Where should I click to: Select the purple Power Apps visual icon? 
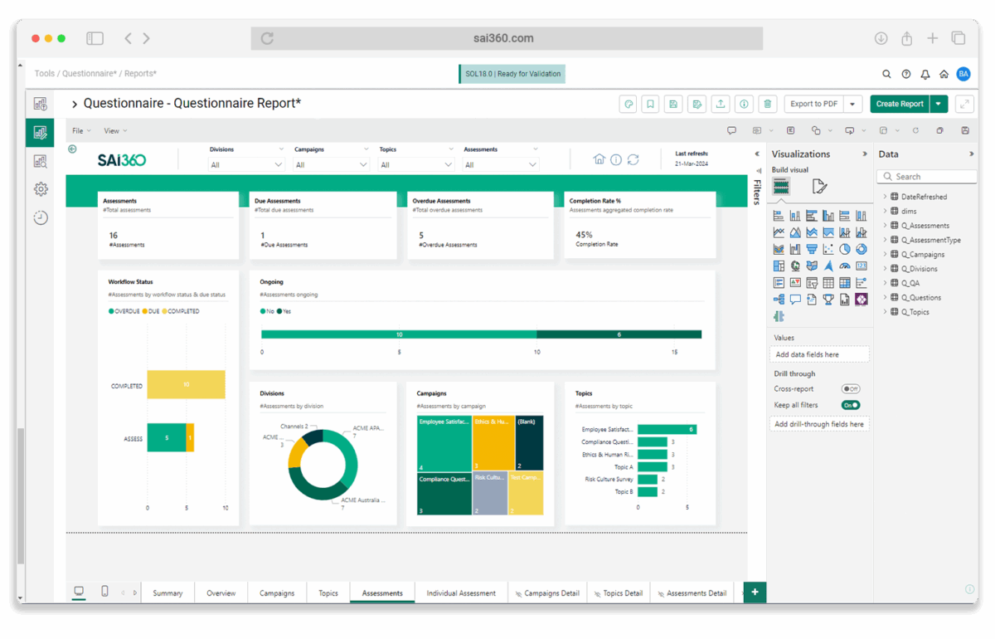862,300
